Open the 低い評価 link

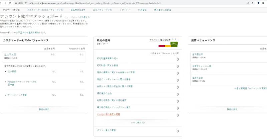coord(12,71)
